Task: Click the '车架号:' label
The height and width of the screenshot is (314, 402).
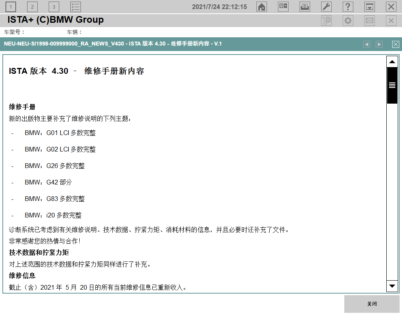Action: click(x=14, y=32)
